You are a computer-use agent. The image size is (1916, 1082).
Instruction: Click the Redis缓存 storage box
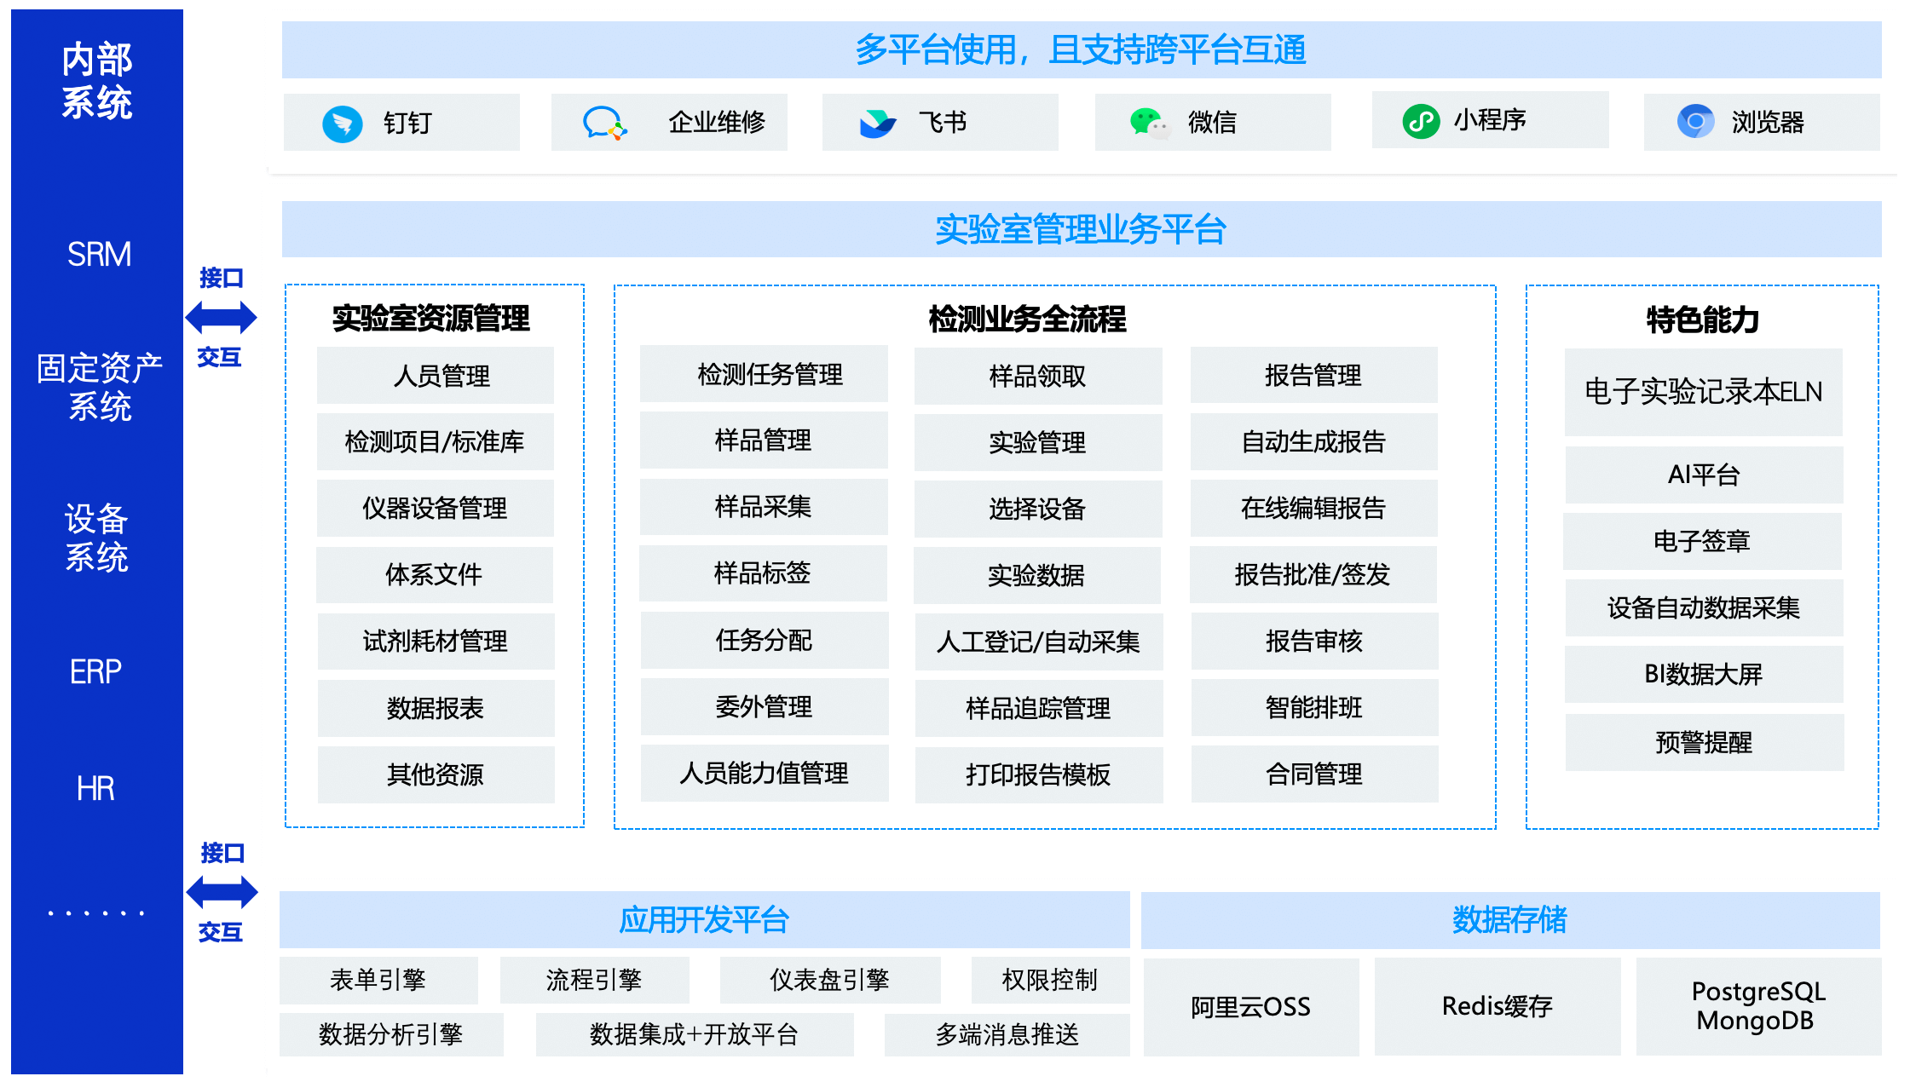(x=1497, y=1006)
